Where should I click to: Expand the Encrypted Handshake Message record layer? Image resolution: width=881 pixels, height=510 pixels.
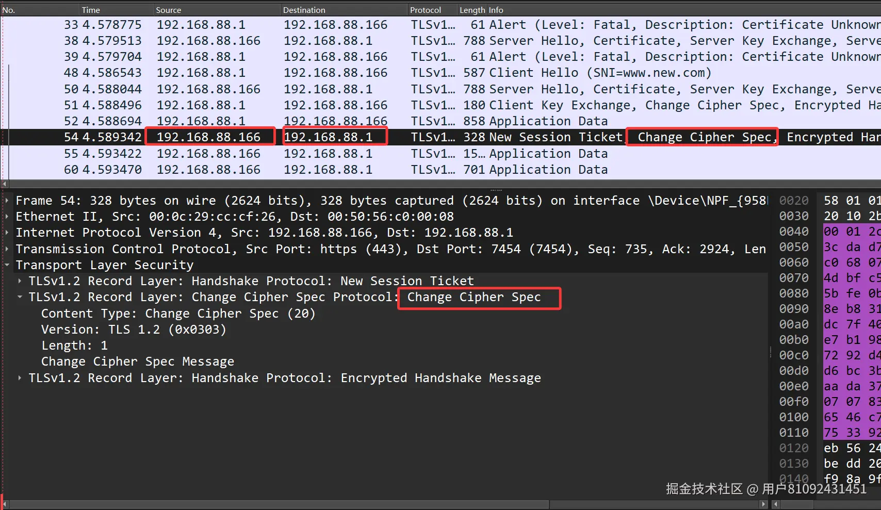20,378
